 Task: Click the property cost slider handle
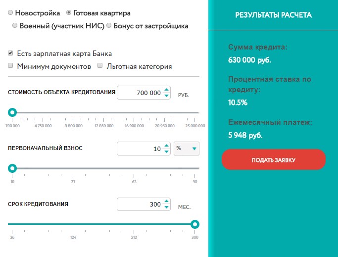click(12, 112)
